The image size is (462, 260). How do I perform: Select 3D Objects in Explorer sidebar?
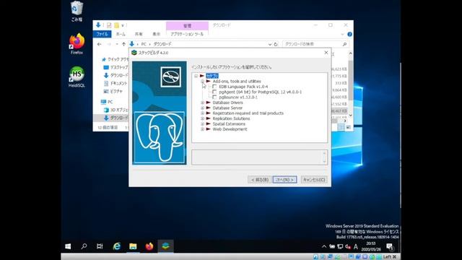[115, 110]
